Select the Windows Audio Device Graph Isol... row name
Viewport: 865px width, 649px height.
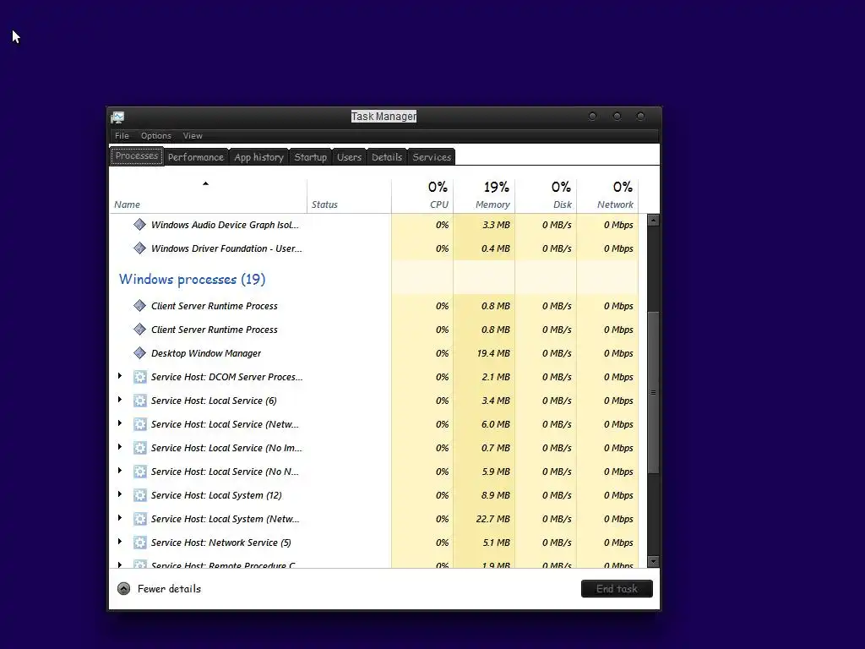[225, 225]
